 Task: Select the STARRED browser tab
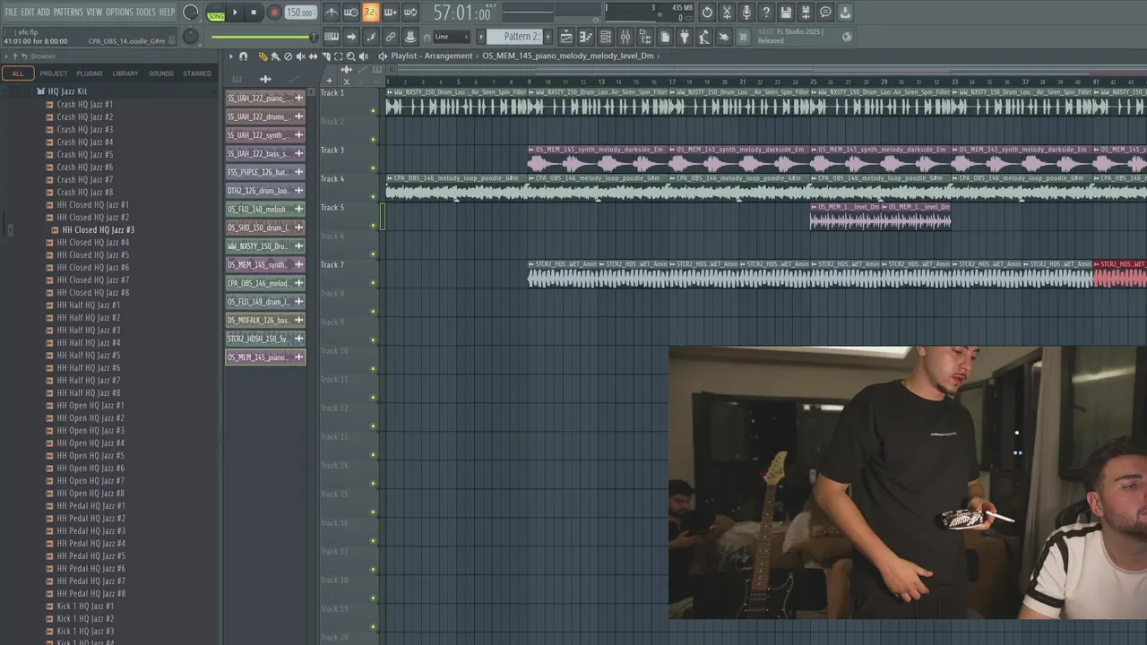tap(197, 73)
